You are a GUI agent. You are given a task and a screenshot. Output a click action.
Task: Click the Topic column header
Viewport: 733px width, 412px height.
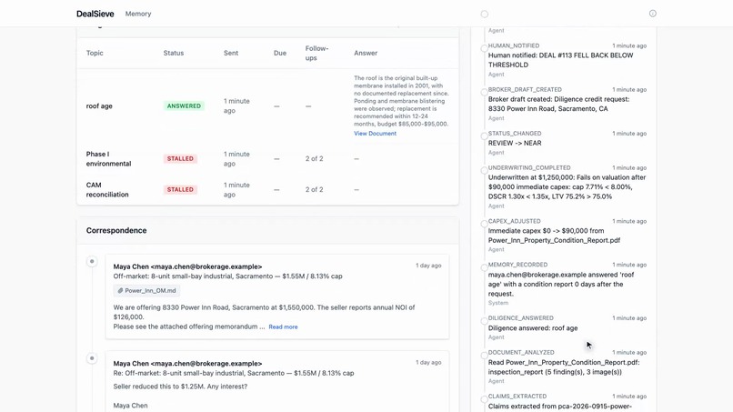95,53
